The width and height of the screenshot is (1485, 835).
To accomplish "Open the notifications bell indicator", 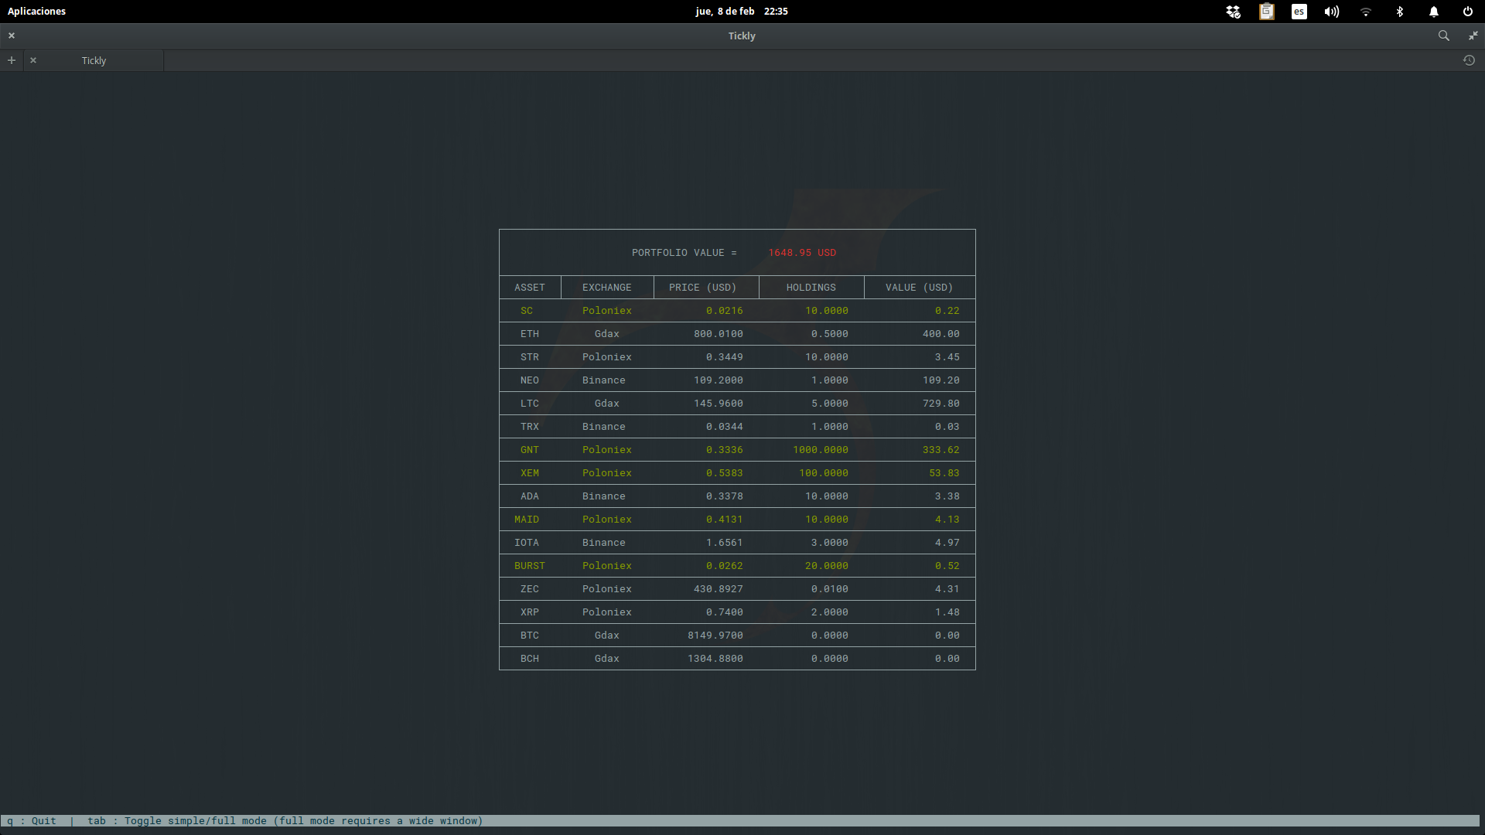I will 1433,12.
